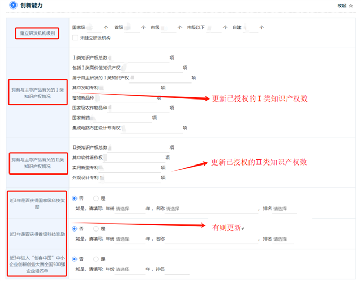The height and width of the screenshot is (281, 361).
Task: Select 是 for 近3年是否获得国家级科技奖励
Action: pyautogui.click(x=96, y=199)
